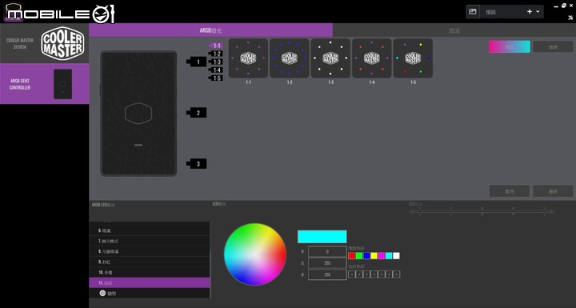576x308 pixels.
Task: Select port 1 connector on the controller
Action: click(197, 62)
